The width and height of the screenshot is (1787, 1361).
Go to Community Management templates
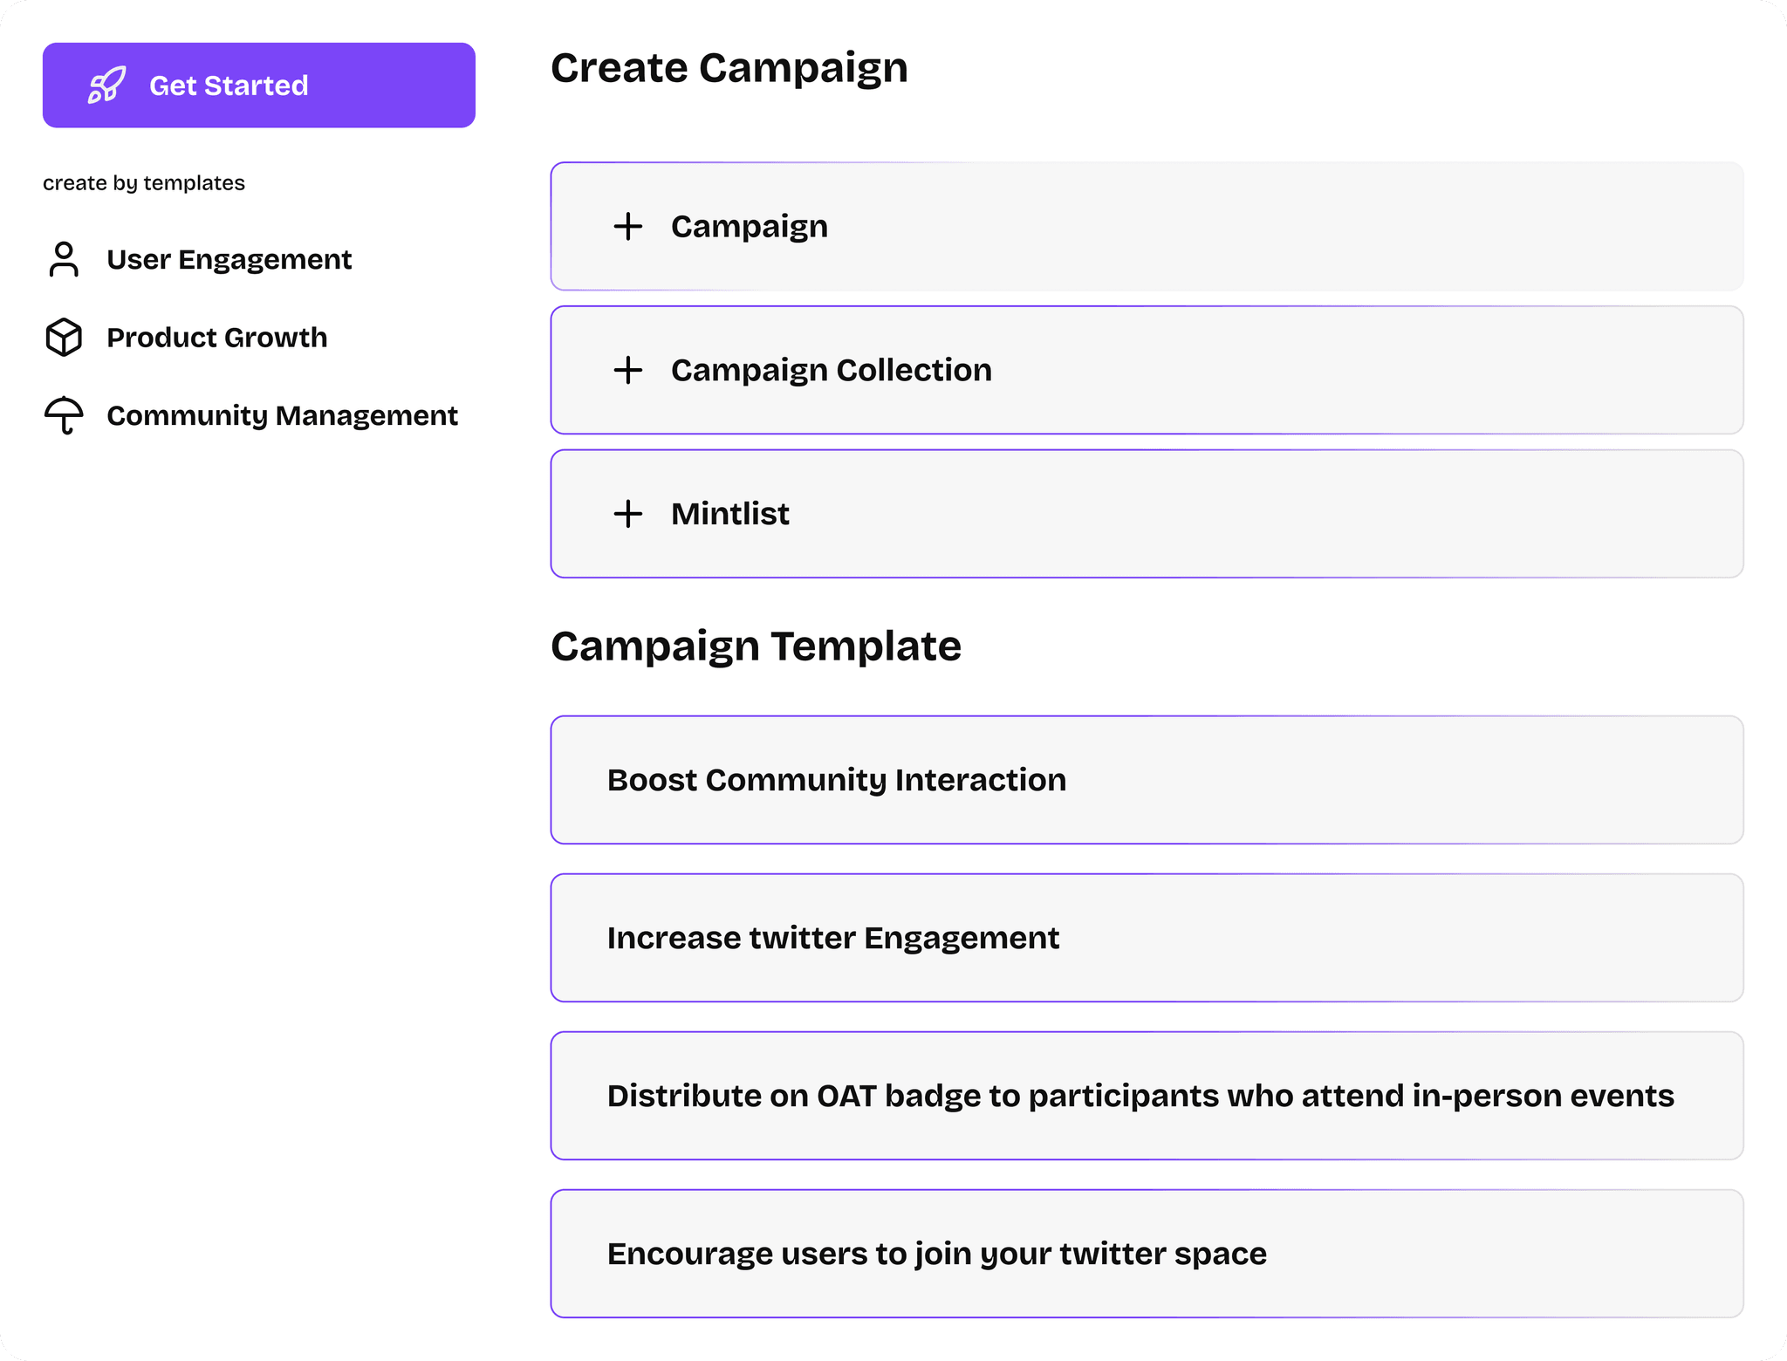[282, 415]
